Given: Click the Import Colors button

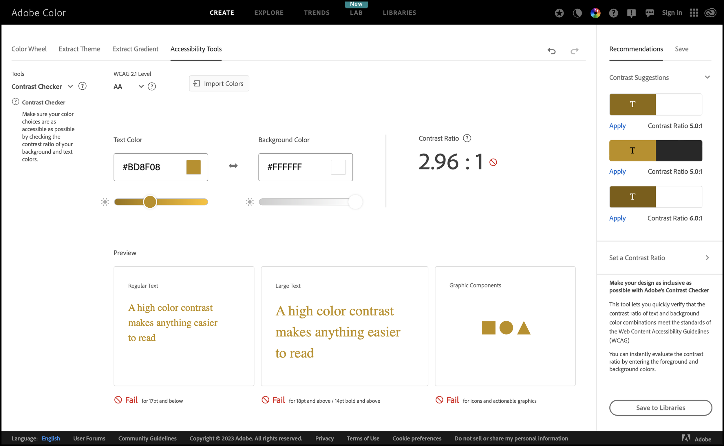Looking at the screenshot, I should 219,84.
